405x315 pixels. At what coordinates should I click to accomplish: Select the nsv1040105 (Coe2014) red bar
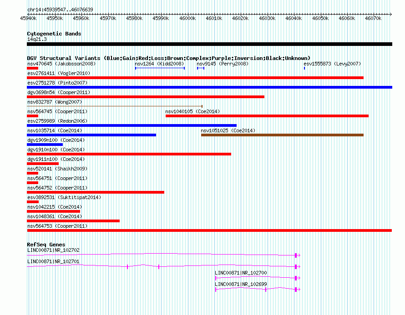click(267, 116)
